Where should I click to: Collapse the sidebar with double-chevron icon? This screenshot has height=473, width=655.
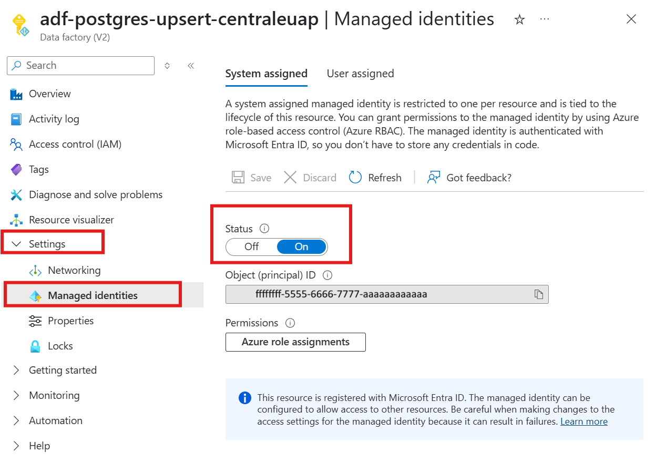click(x=191, y=66)
